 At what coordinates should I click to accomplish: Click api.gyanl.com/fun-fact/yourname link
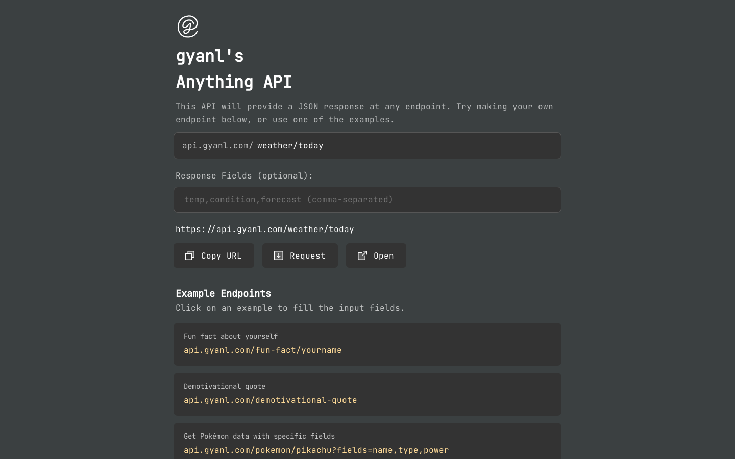(x=263, y=350)
